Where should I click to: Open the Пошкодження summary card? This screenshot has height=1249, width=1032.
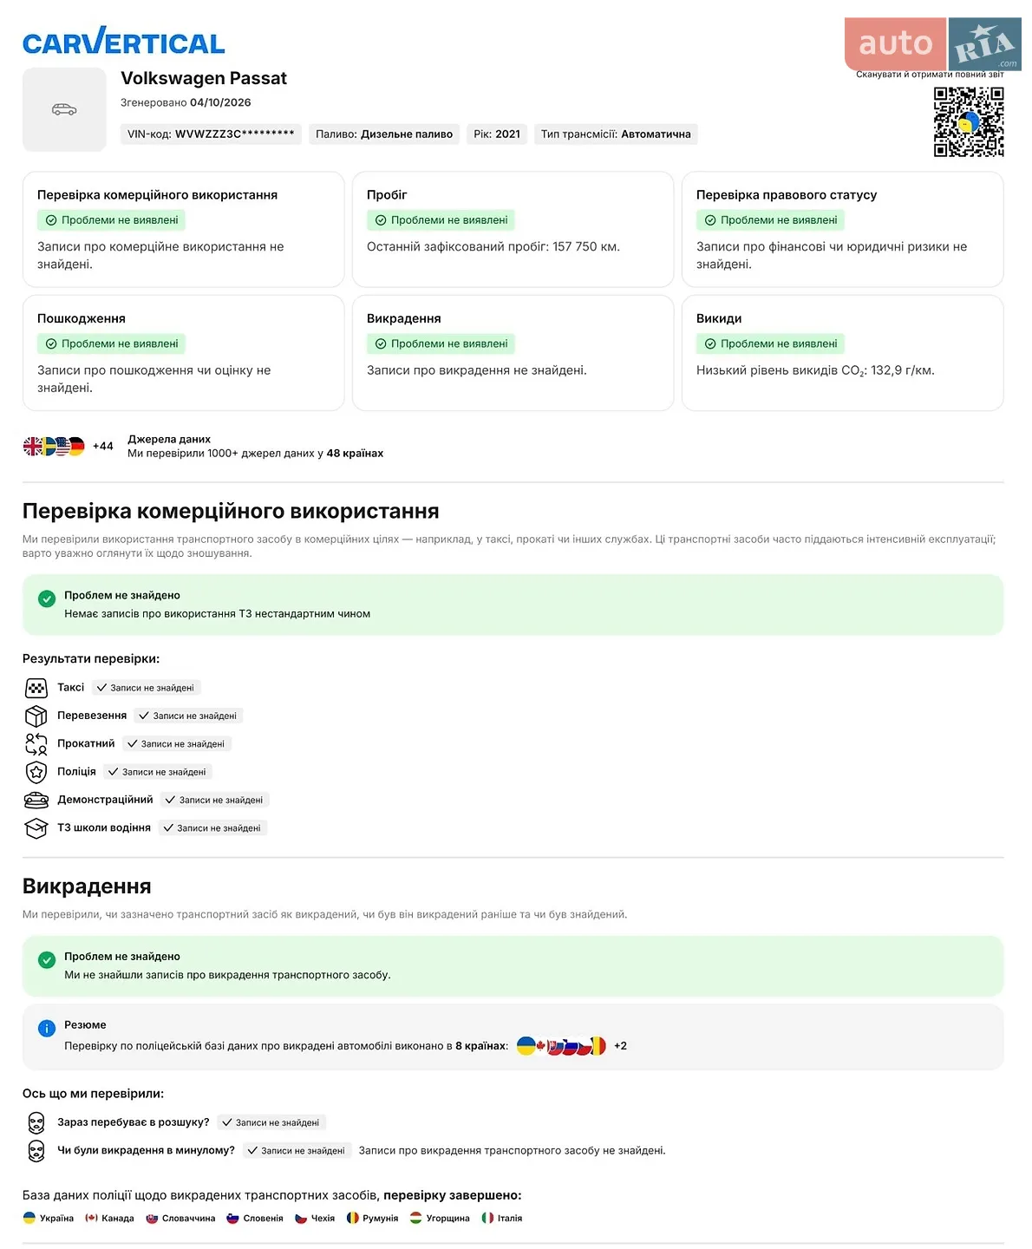click(x=183, y=353)
